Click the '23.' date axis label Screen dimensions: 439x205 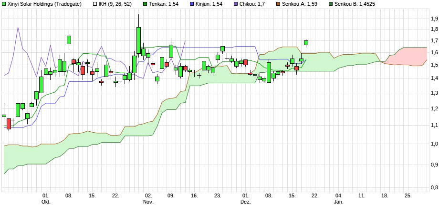218,196
